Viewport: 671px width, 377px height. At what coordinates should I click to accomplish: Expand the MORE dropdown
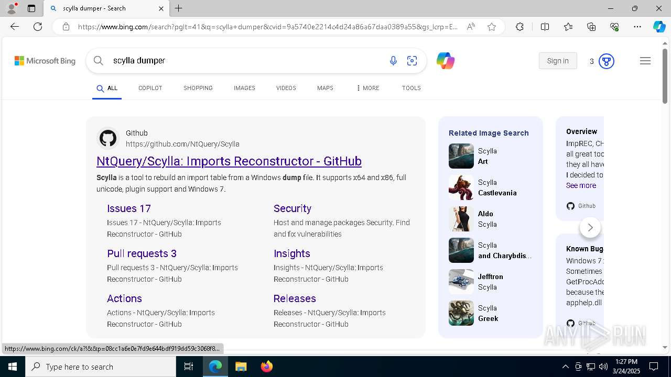(x=367, y=88)
